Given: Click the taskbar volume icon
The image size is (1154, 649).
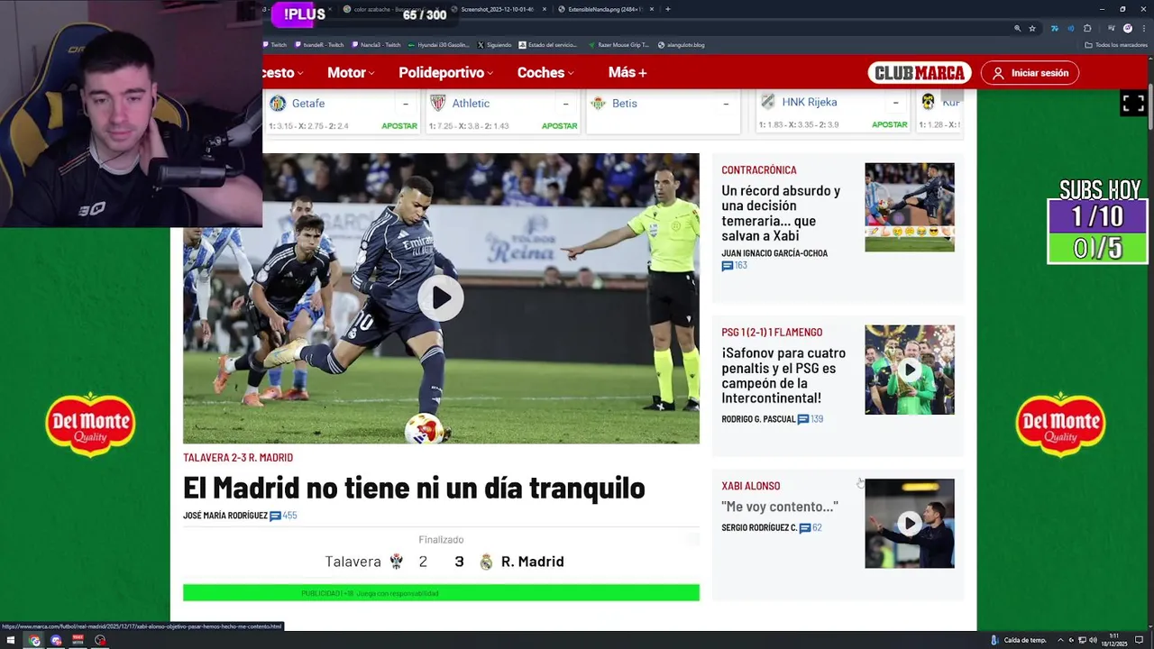Looking at the screenshot, I should pyautogui.click(x=1093, y=641).
